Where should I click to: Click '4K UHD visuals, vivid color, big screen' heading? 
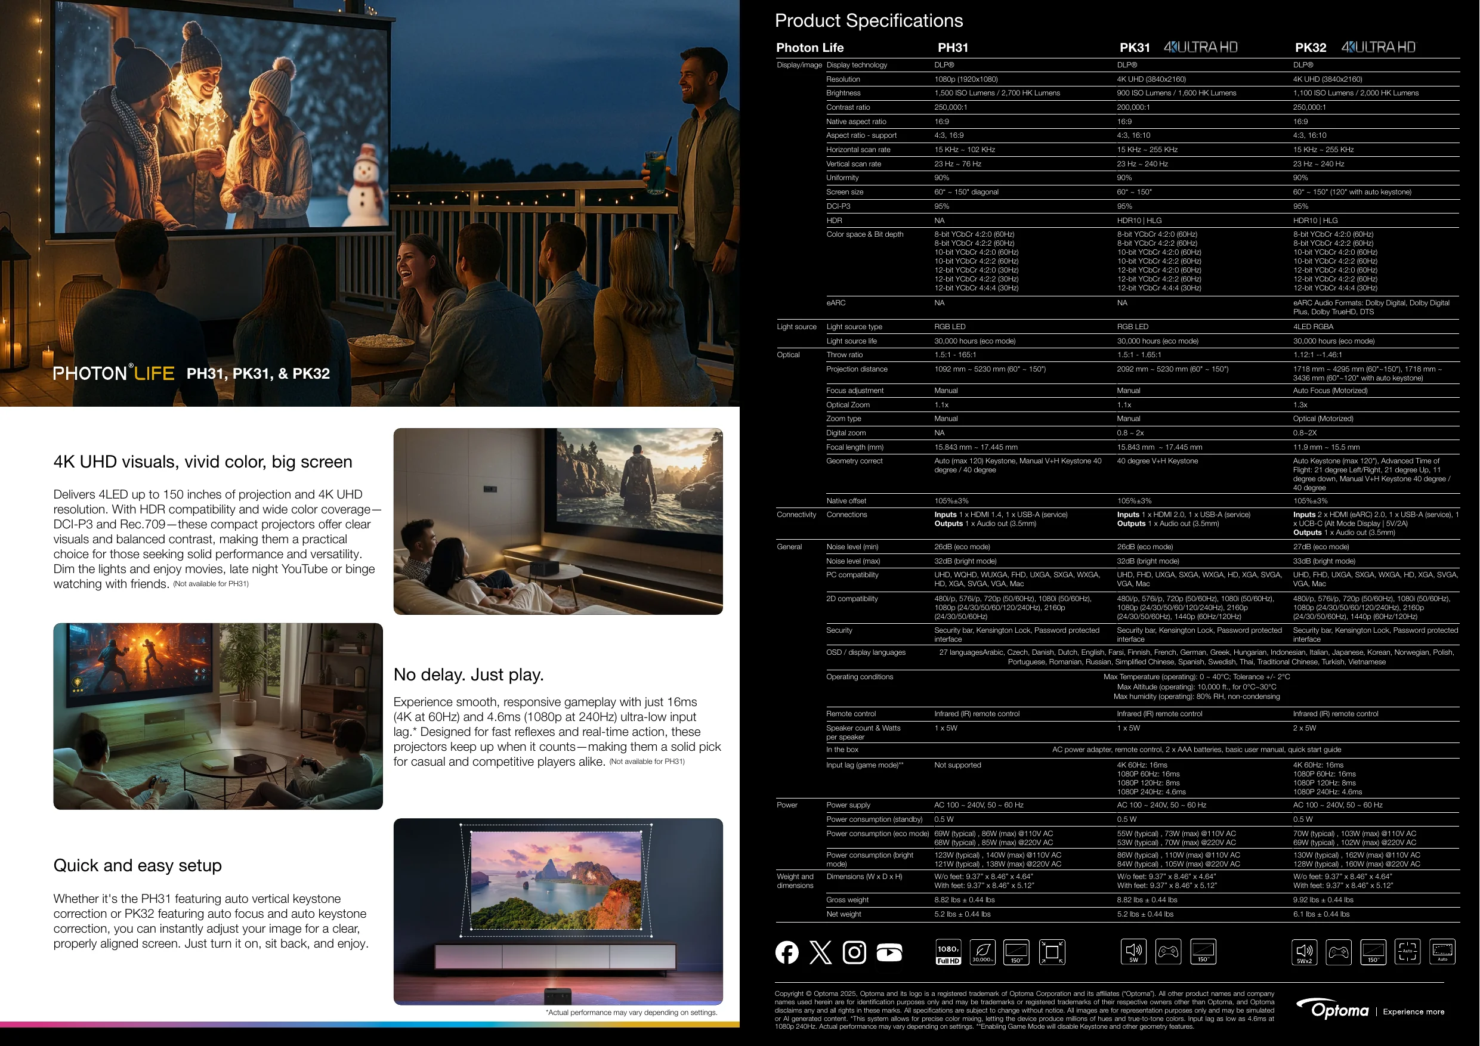click(x=203, y=462)
